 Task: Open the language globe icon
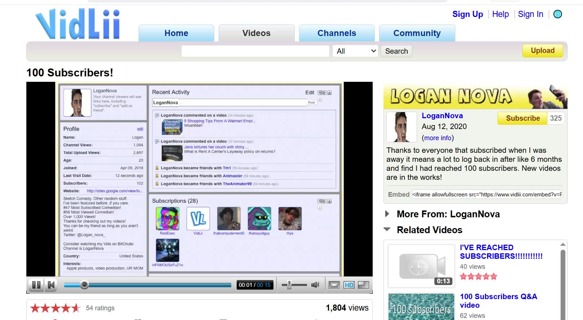coord(557,14)
